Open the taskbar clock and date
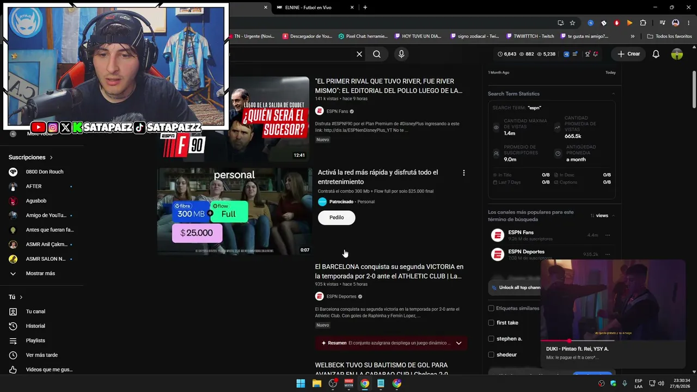Viewport: 697px width, 392px height. point(681,383)
